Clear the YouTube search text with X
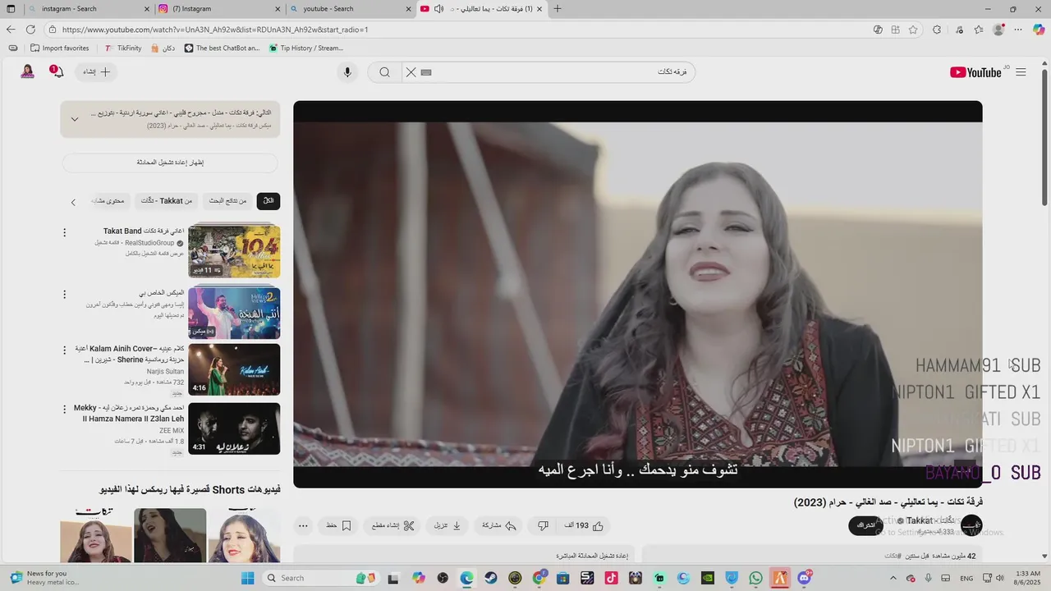 [x=411, y=72]
